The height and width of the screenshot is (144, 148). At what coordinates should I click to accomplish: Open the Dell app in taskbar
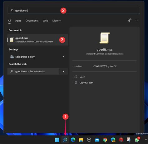89,140
